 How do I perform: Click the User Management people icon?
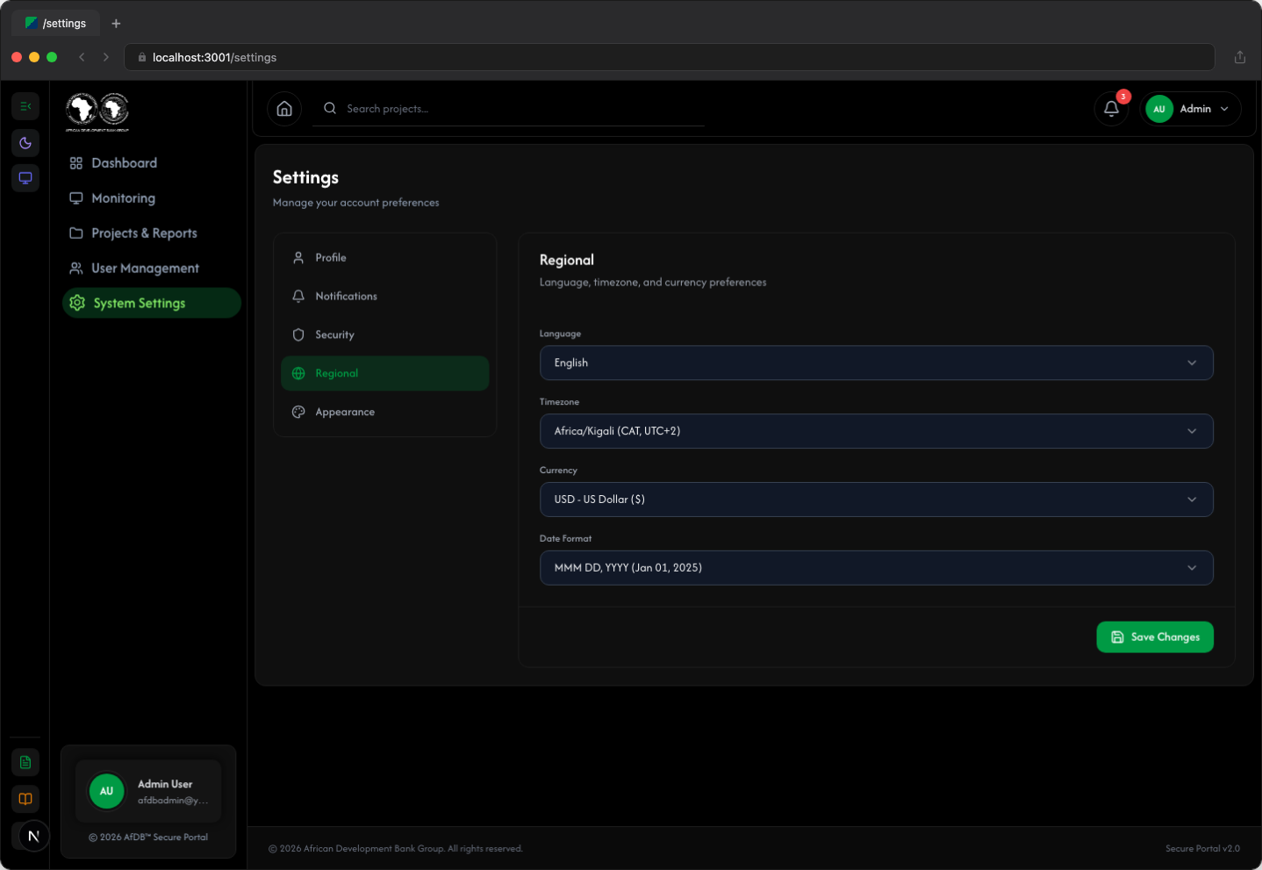pos(76,269)
